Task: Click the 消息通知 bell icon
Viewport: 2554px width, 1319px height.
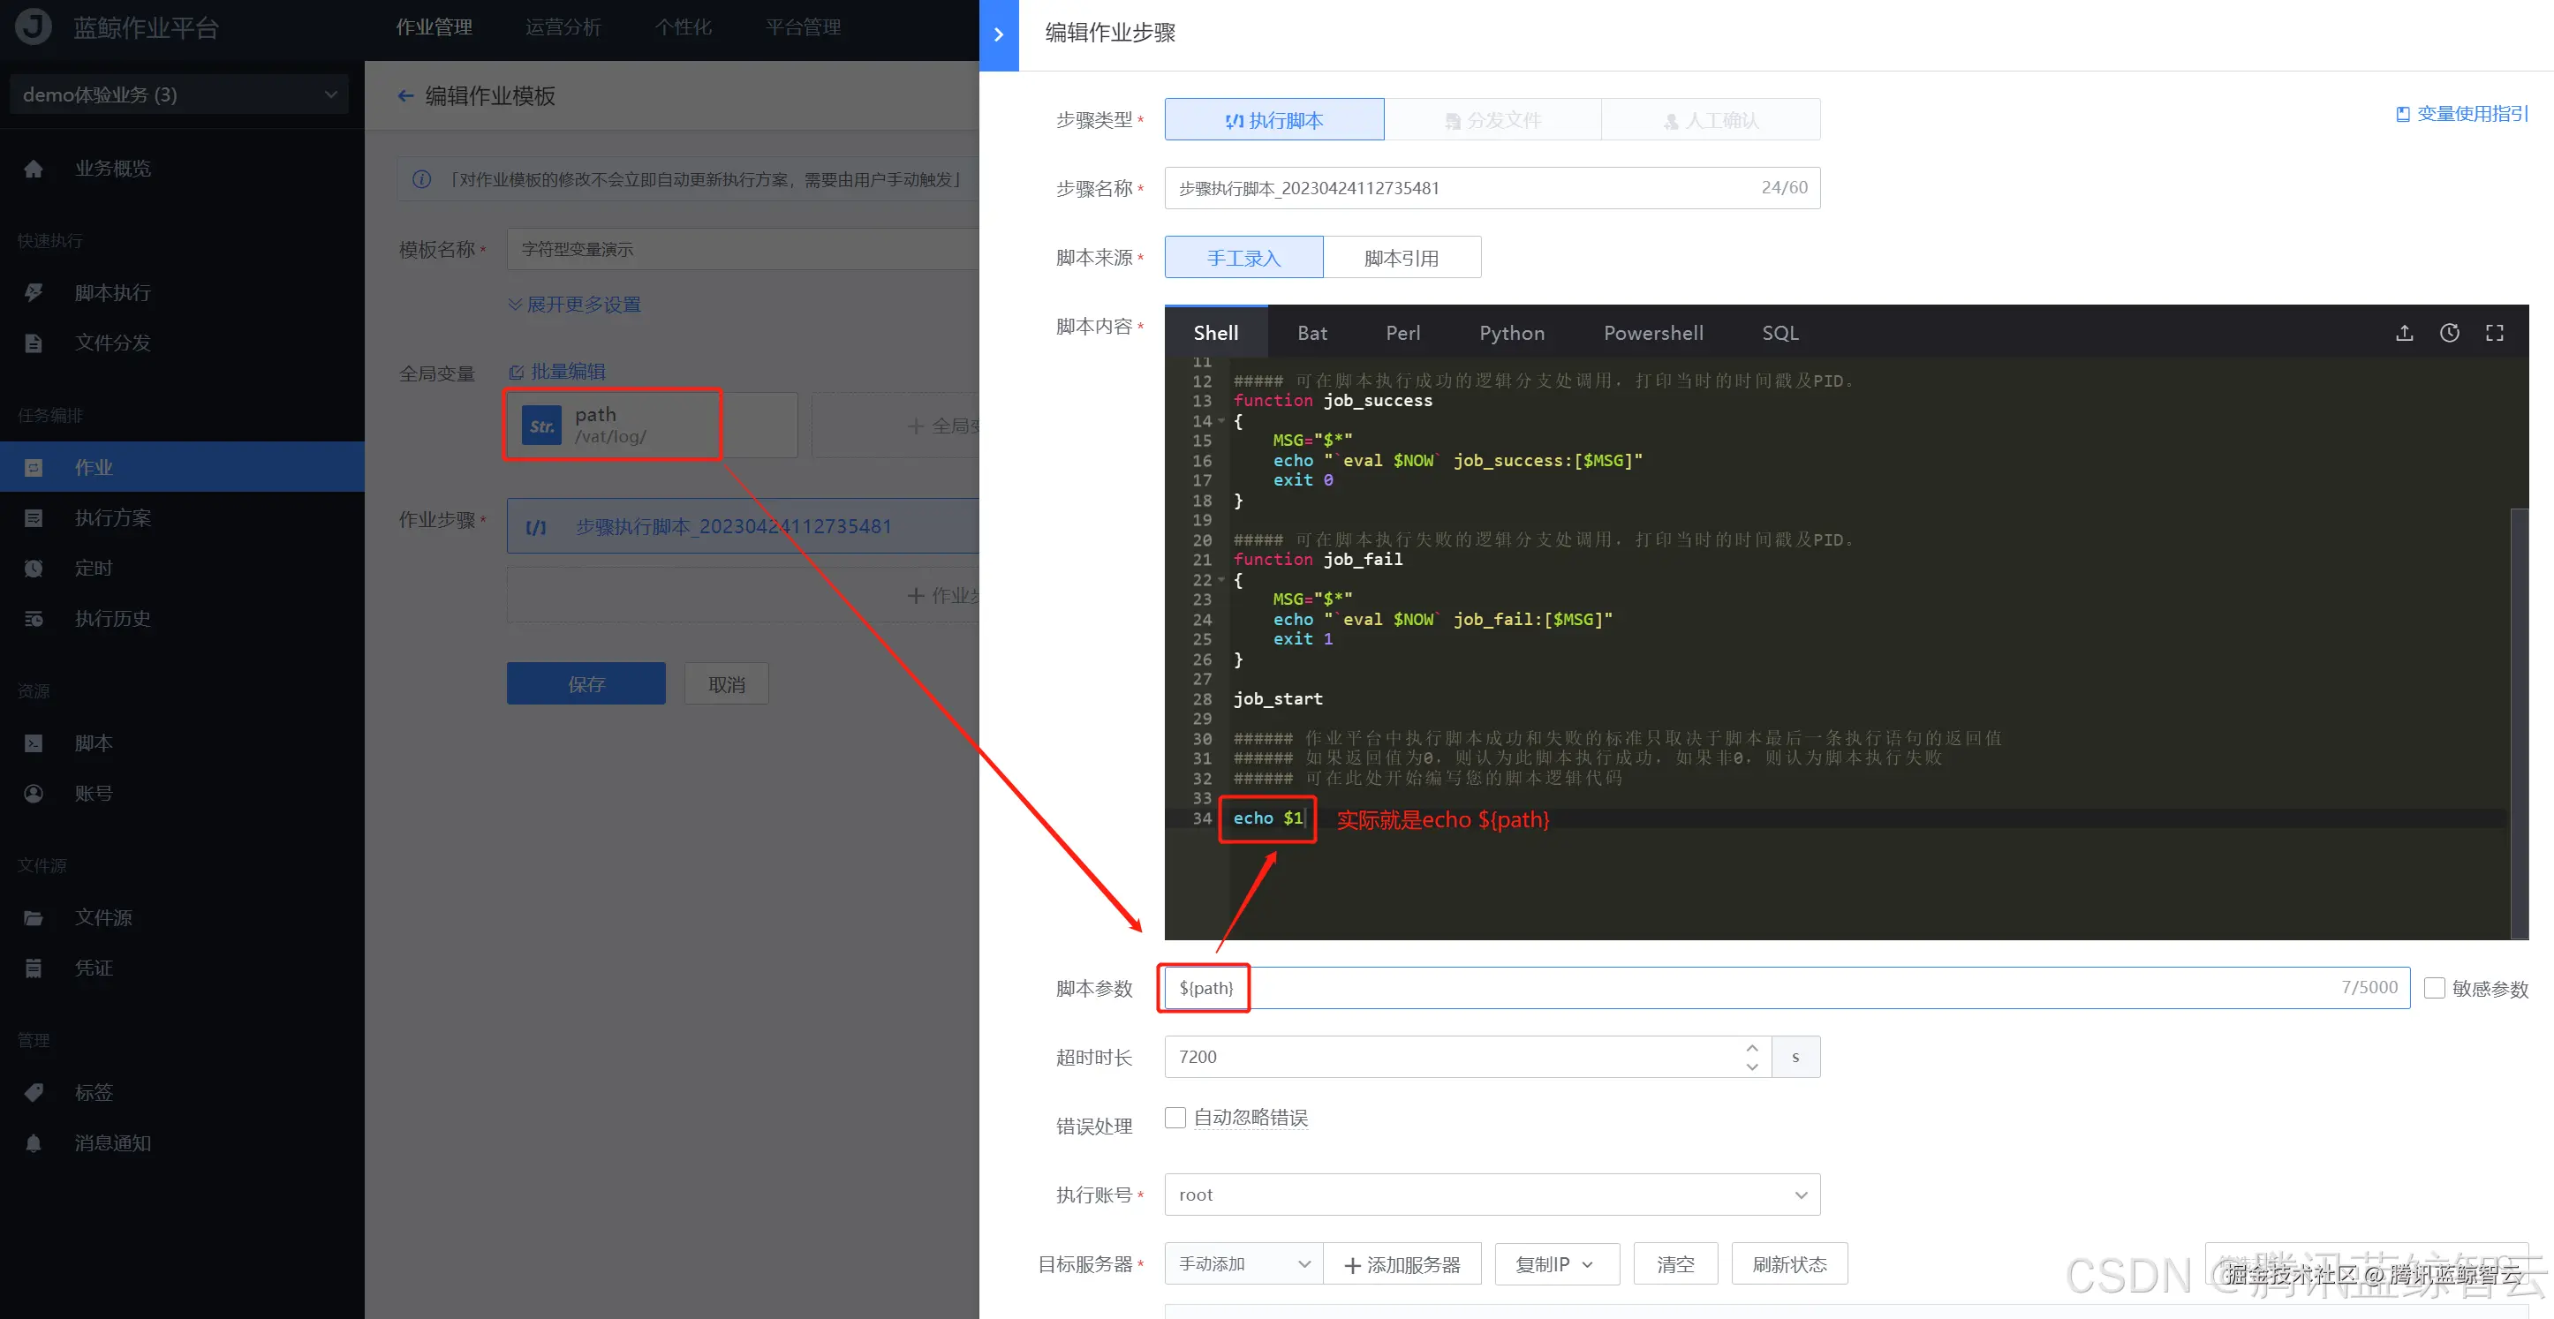Action: point(34,1142)
